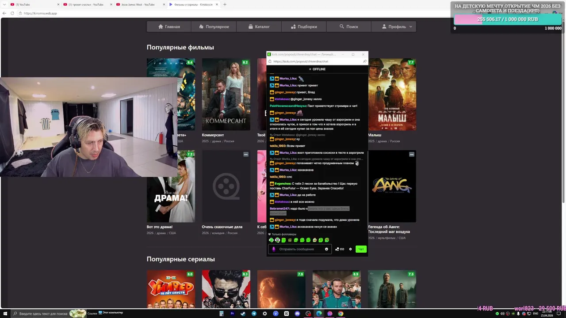Click username tekila_1993 saying Всем привет
566x318 pixels.
tap(278, 146)
